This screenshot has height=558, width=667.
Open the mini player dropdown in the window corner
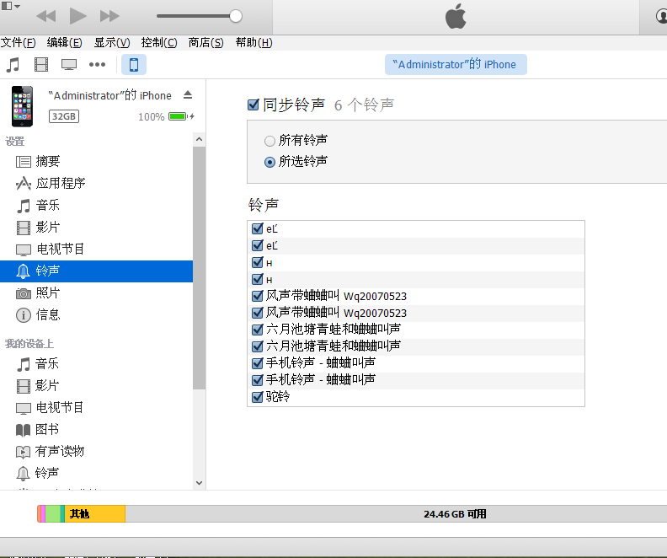pos(11,6)
